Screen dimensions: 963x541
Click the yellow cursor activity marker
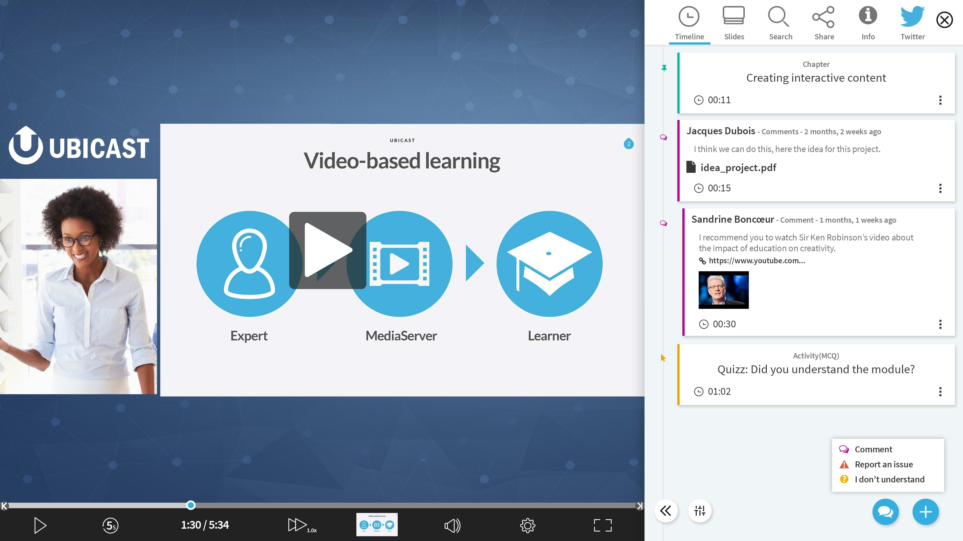point(663,358)
